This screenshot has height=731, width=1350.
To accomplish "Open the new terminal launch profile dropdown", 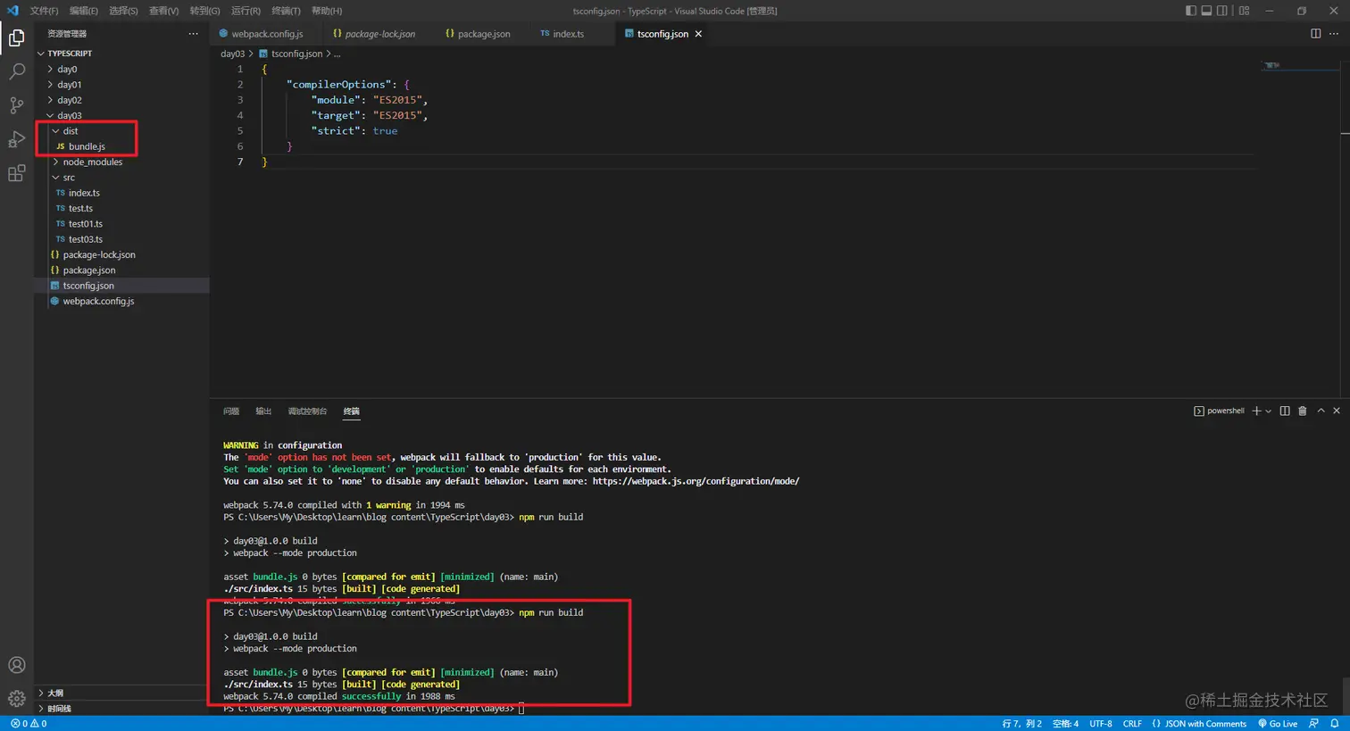I will point(1268,411).
